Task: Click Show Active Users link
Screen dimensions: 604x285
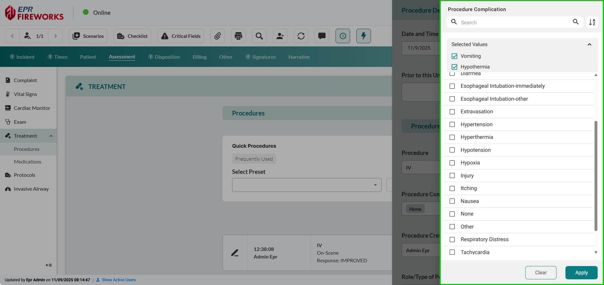Action: click(x=119, y=280)
